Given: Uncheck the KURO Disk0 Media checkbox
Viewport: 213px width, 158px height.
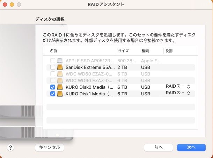Looking at the screenshot, I should click(53, 87).
